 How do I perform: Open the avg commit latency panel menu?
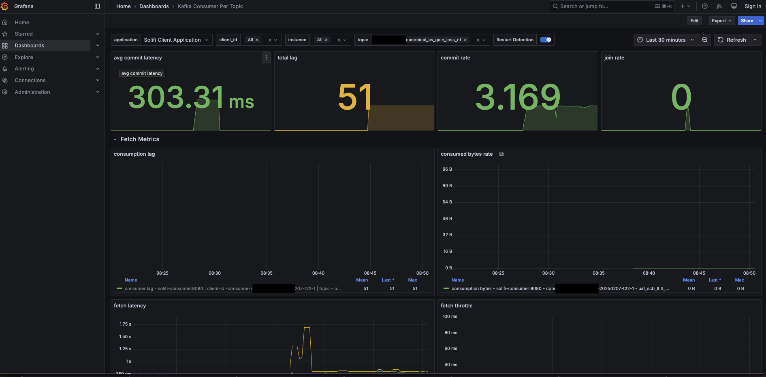pos(267,58)
